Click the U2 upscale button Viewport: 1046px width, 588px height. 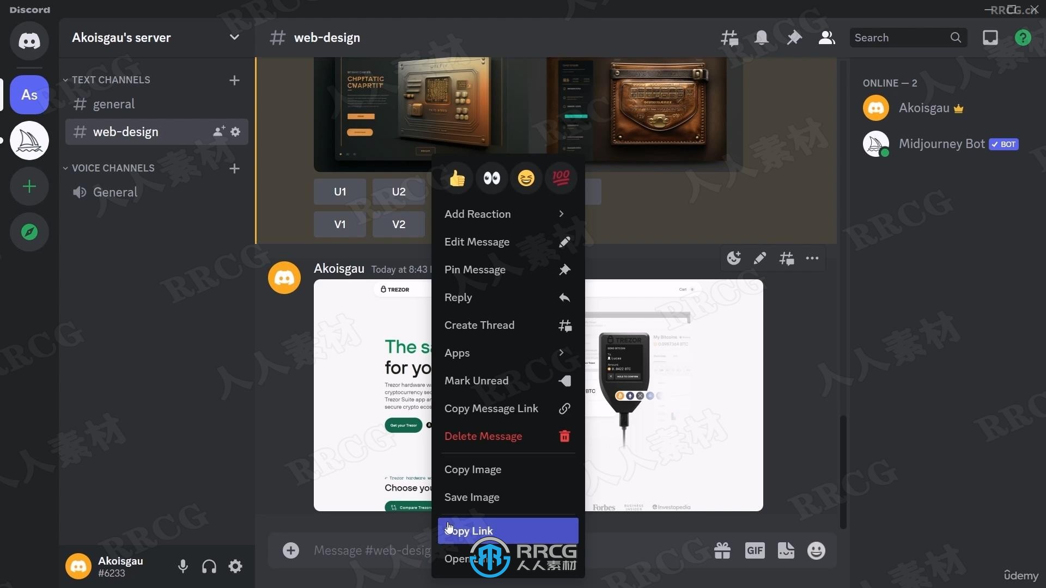[399, 192]
